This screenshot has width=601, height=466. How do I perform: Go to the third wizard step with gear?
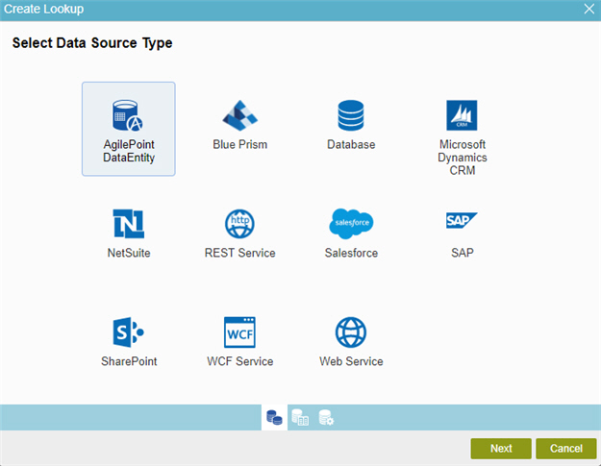coord(326,417)
